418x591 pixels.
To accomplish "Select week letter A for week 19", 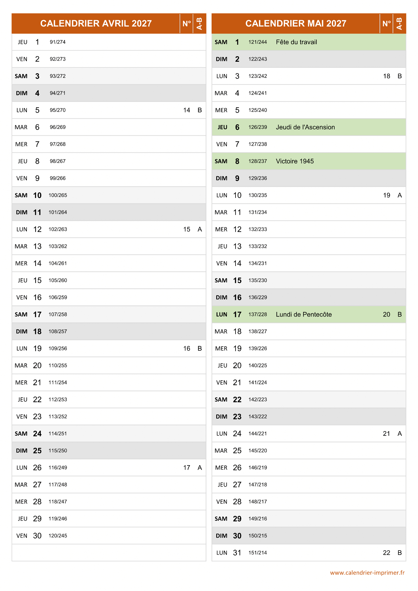I will [400, 195].
